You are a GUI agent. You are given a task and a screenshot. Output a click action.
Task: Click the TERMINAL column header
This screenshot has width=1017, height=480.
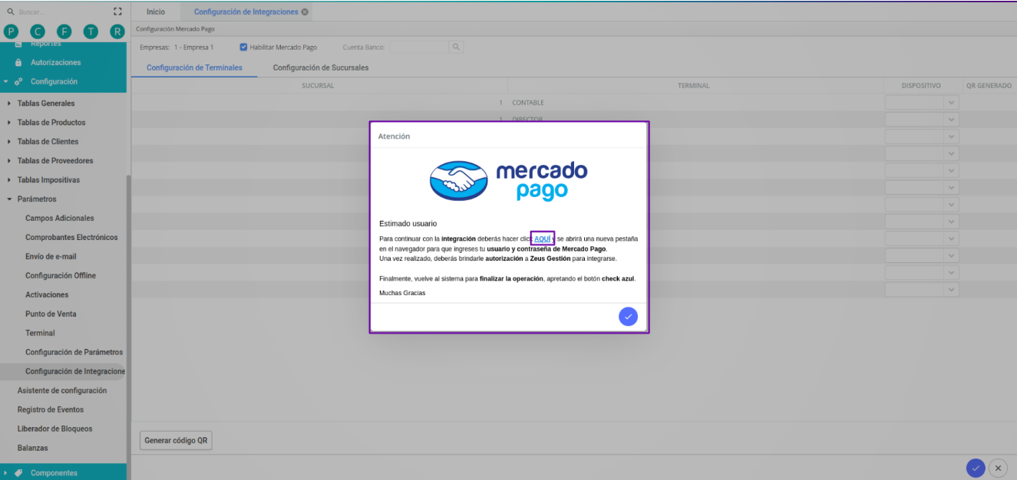pos(693,86)
